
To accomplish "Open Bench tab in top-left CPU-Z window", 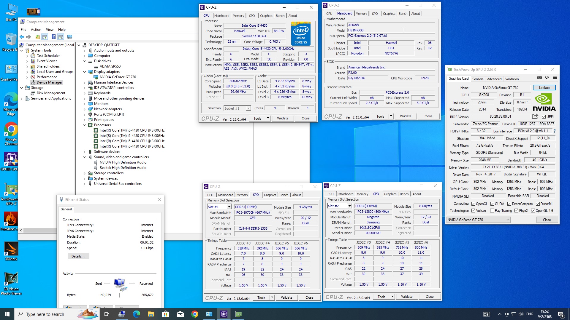I will pyautogui.click(x=280, y=16).
